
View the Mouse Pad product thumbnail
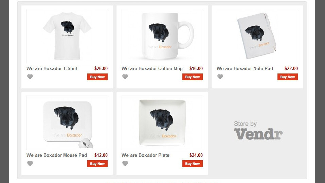tap(67, 123)
